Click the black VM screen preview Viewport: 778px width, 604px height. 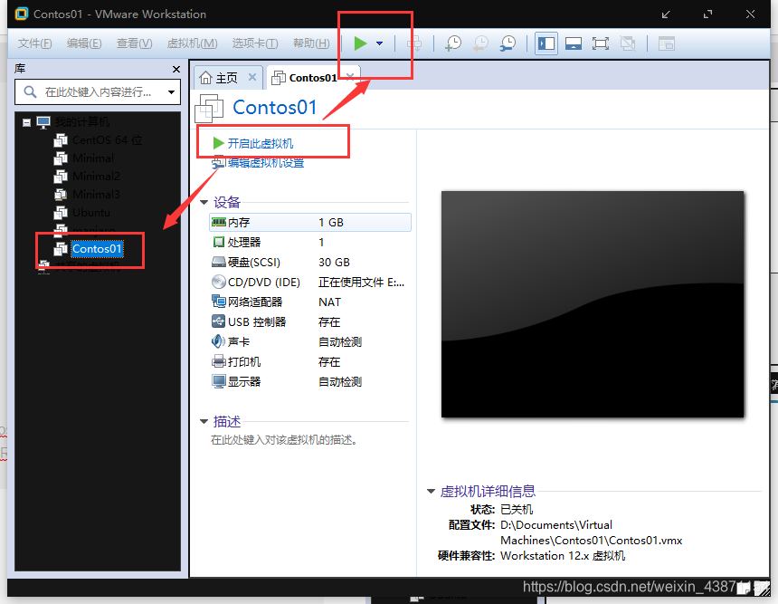click(593, 304)
